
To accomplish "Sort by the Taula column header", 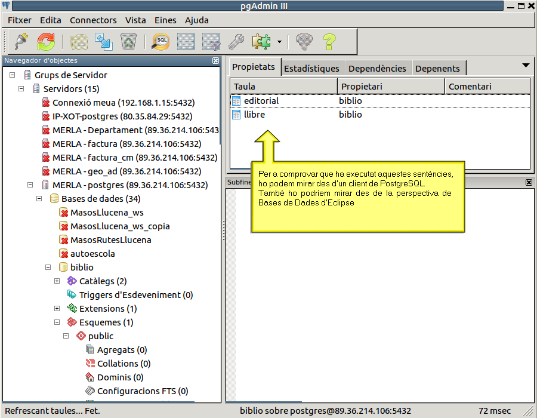I will [283, 87].
